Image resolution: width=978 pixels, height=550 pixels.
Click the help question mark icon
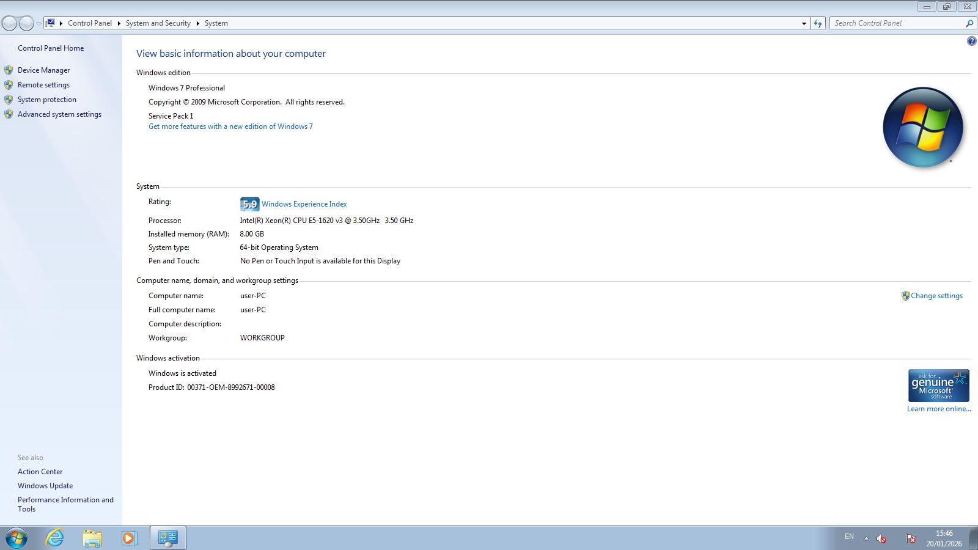pyautogui.click(x=971, y=41)
